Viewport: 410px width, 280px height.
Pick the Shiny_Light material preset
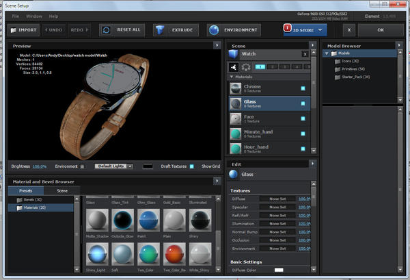97,254
